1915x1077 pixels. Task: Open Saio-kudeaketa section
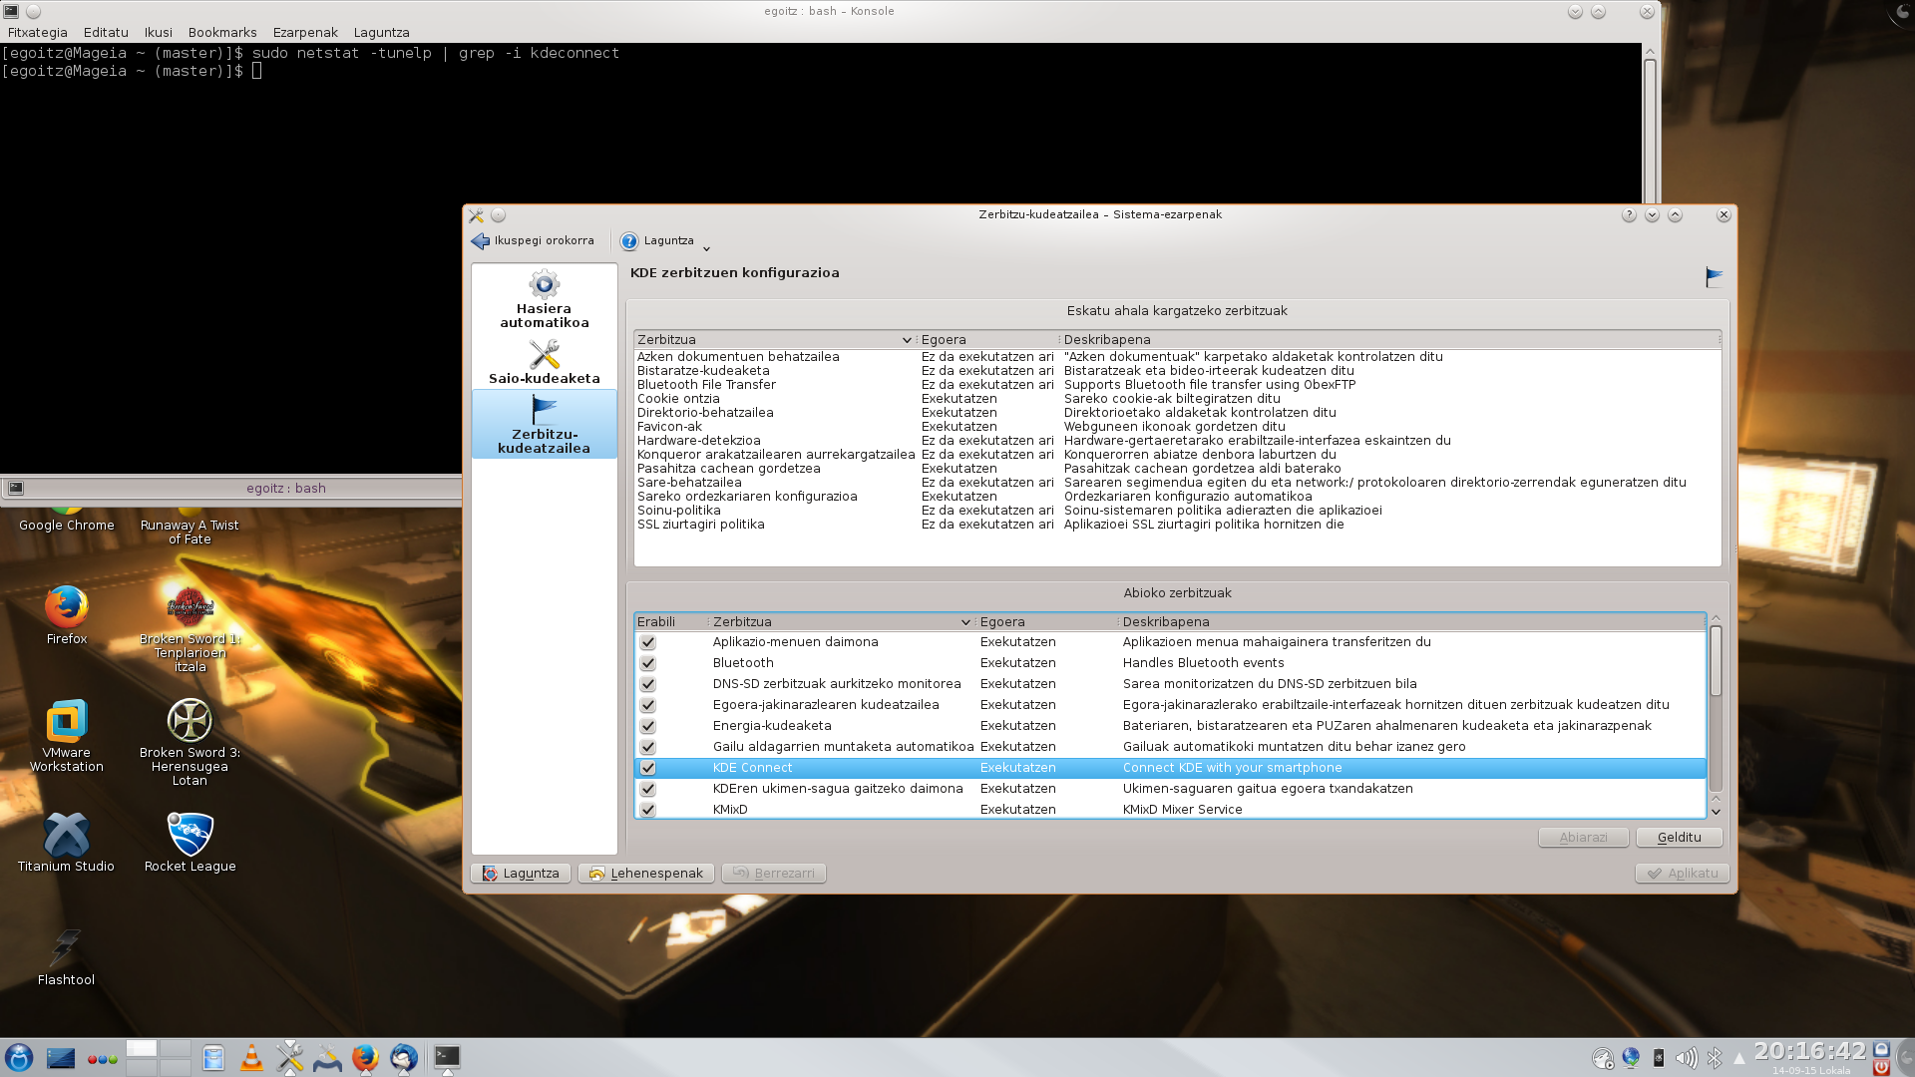(x=544, y=362)
